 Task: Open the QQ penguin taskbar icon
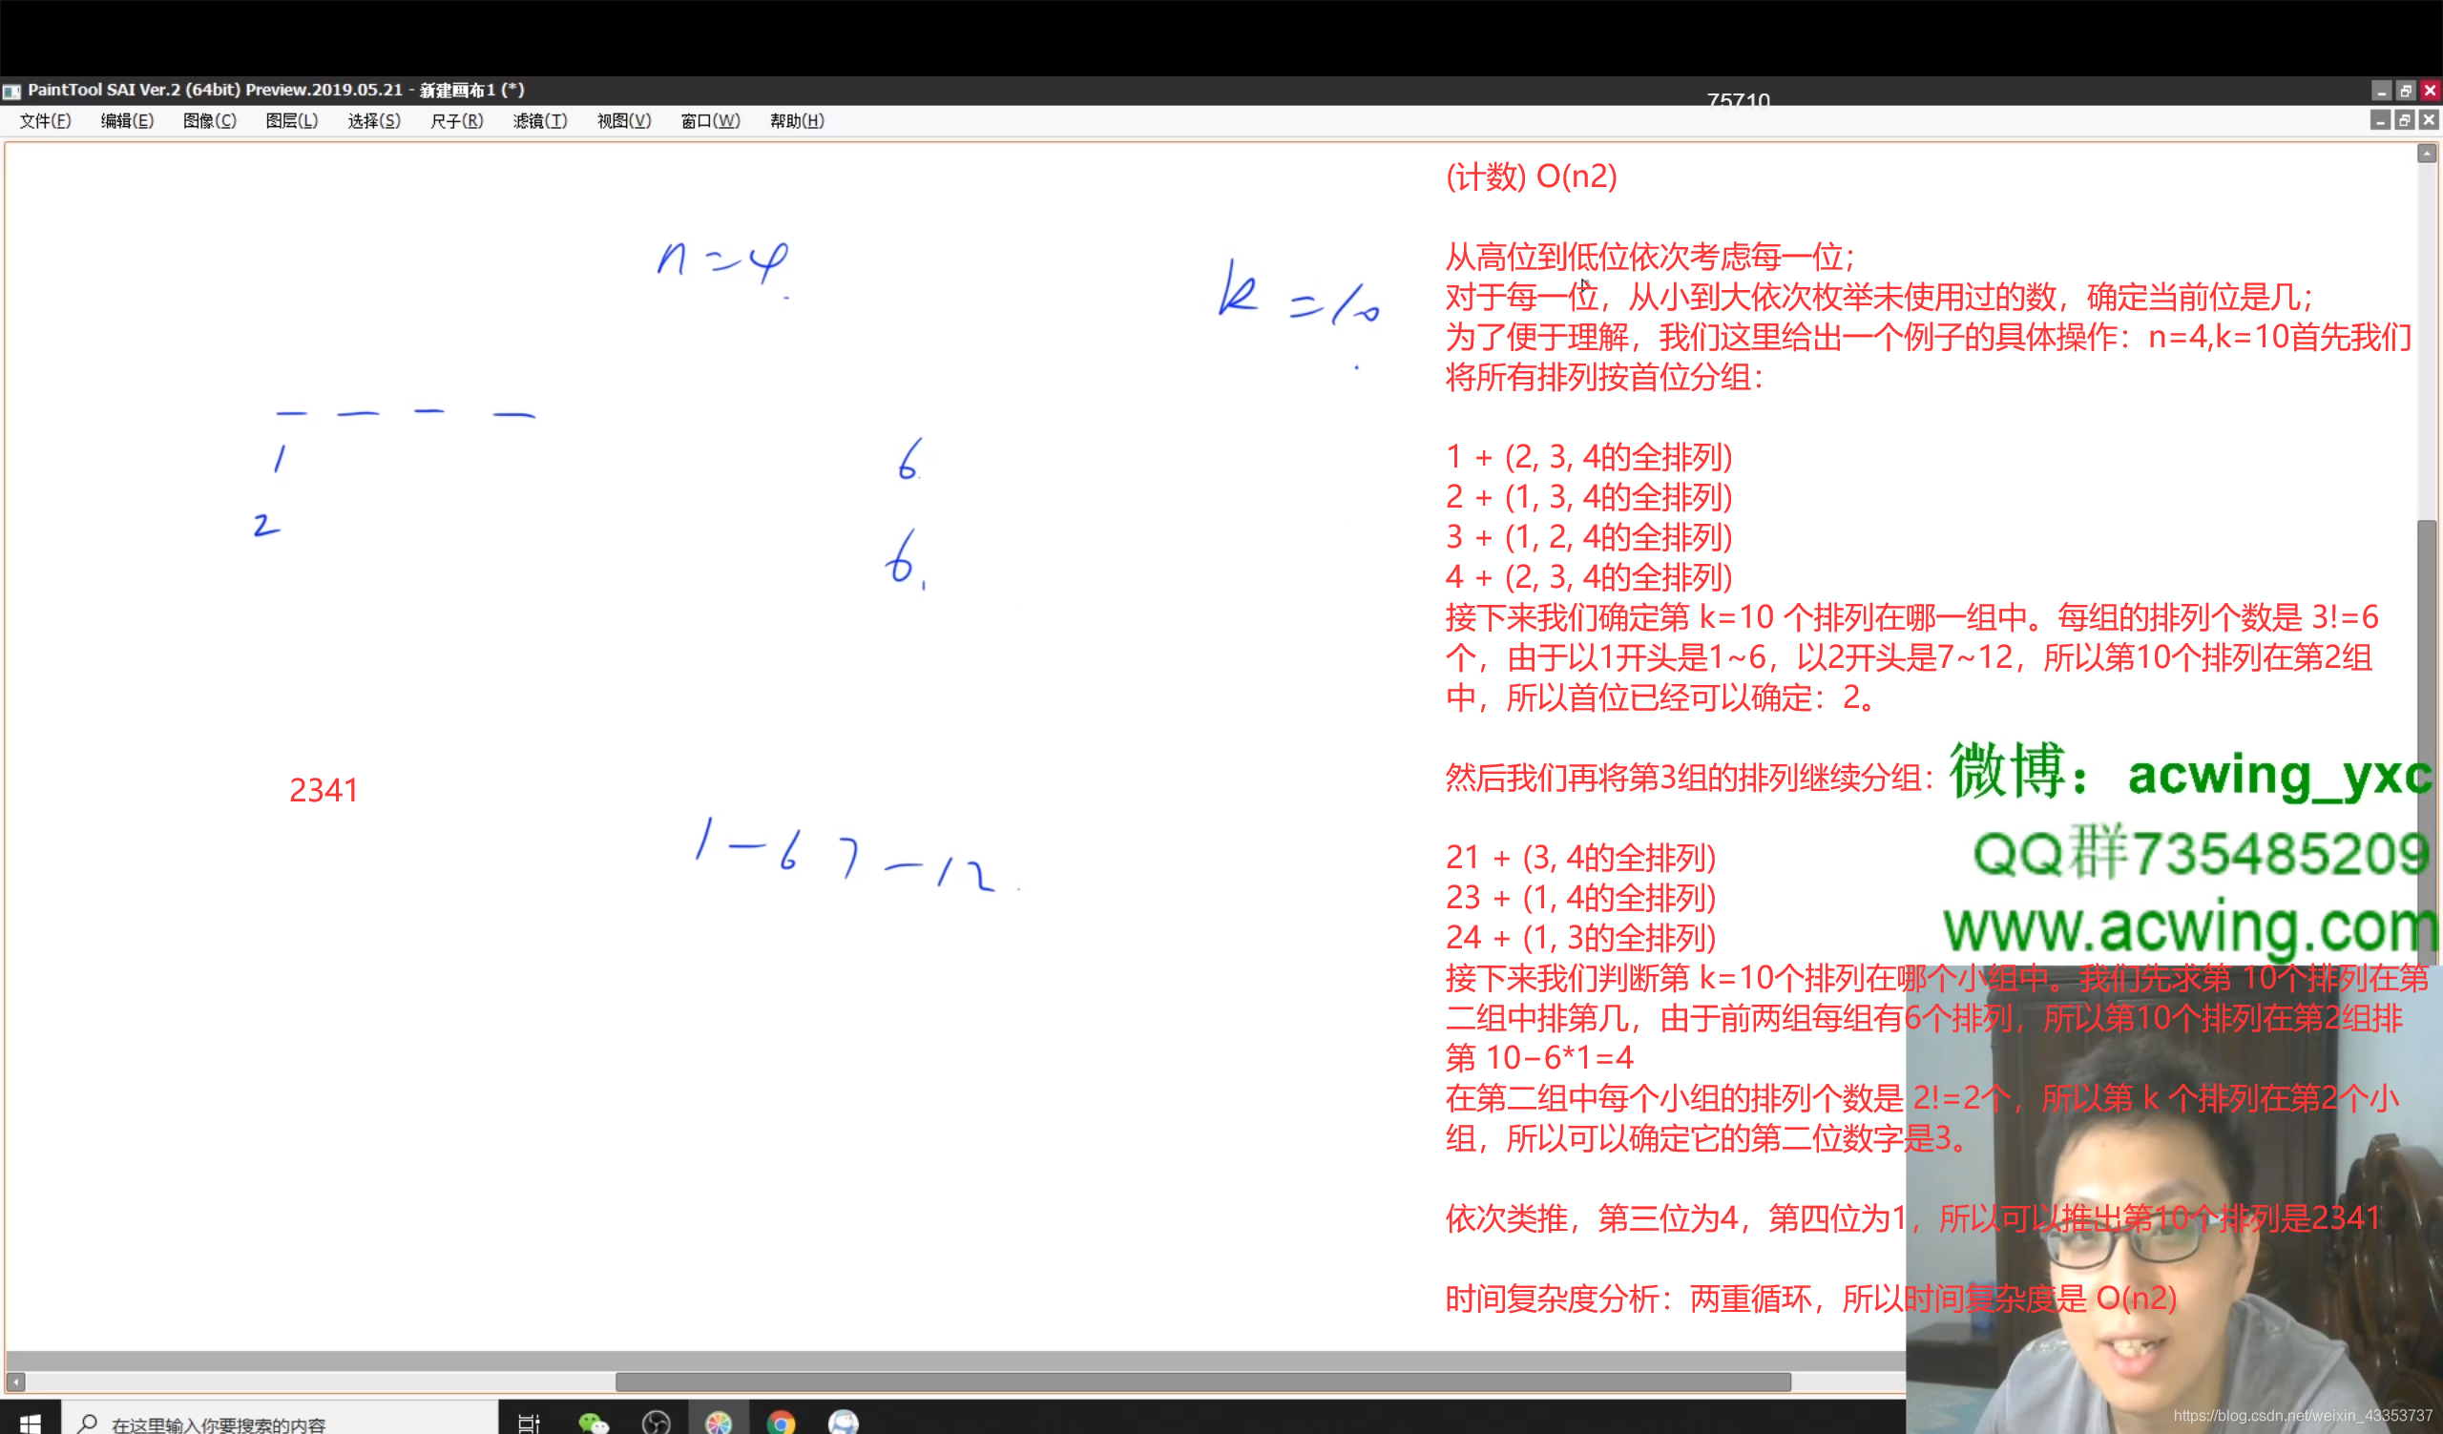pos(844,1422)
